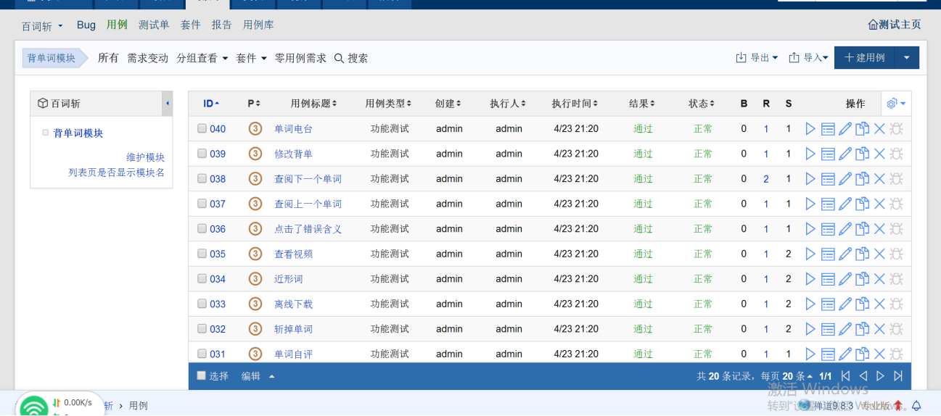
Task: Run test case 033 离线下载
Action: pos(810,304)
